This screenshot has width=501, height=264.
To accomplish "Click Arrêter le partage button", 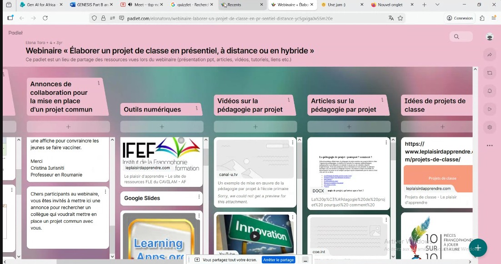I will (278, 260).
